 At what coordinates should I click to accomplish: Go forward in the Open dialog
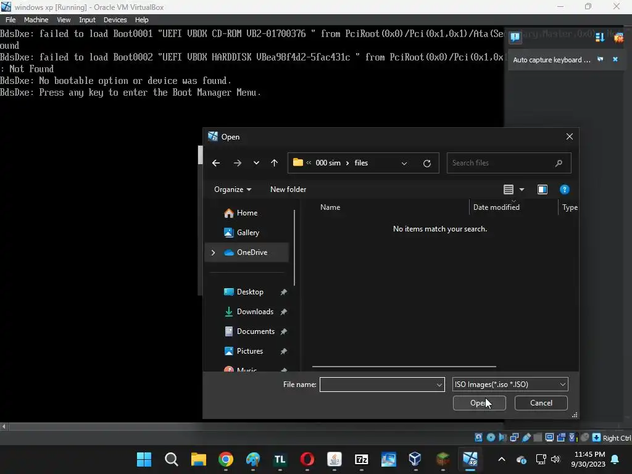tap(238, 163)
